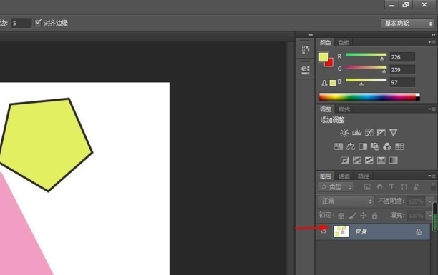This screenshot has width=438, height=275.
Task: Open the 基本功能 workspace dropdown
Action: coord(407,24)
